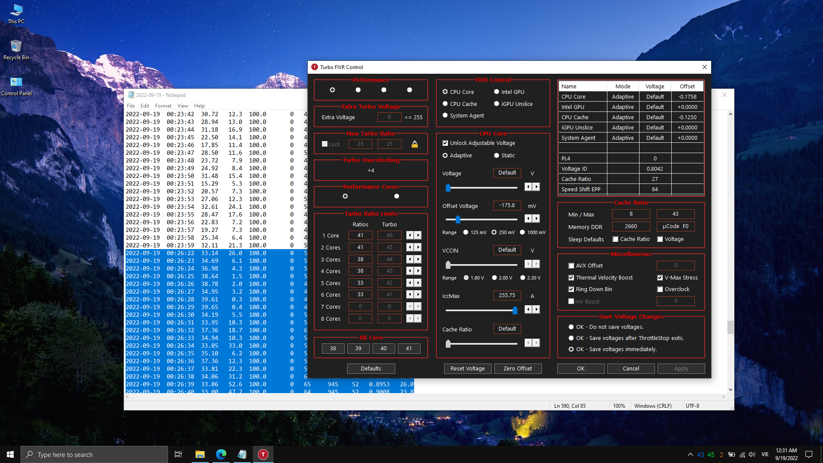Open notification center icon
Screen dimensions: 823x463
click(x=809, y=454)
